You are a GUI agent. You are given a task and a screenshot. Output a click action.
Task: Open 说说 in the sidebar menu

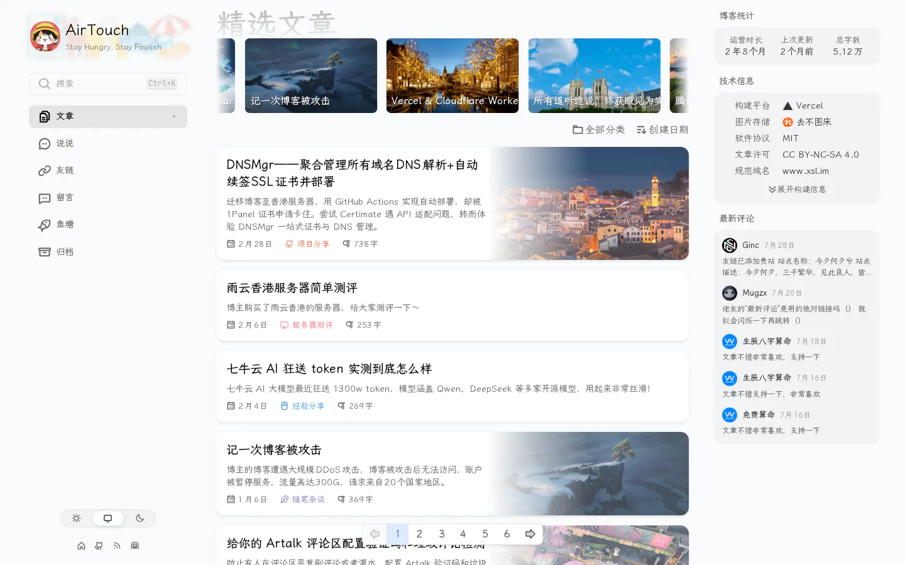(x=108, y=144)
